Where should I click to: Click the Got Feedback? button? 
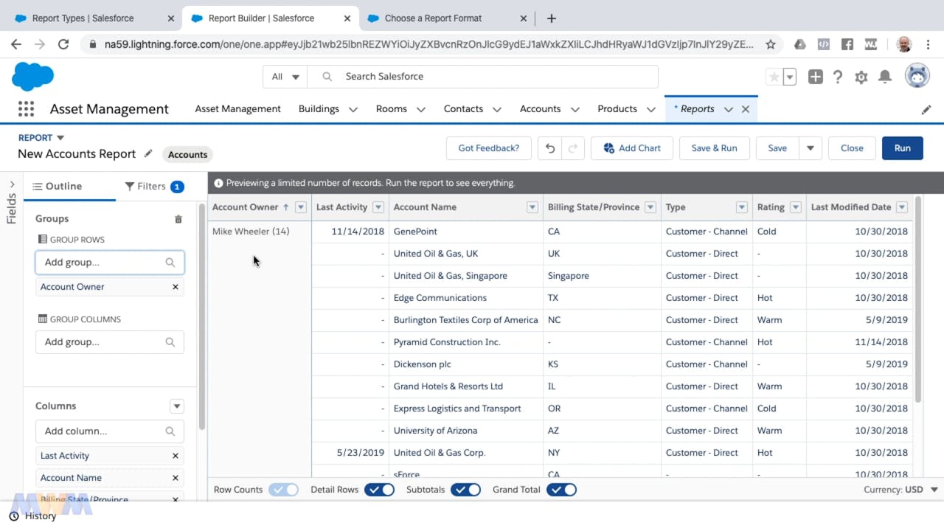point(489,148)
